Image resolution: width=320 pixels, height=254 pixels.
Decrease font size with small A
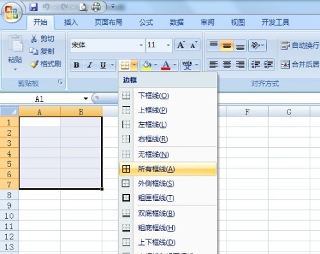point(193,45)
